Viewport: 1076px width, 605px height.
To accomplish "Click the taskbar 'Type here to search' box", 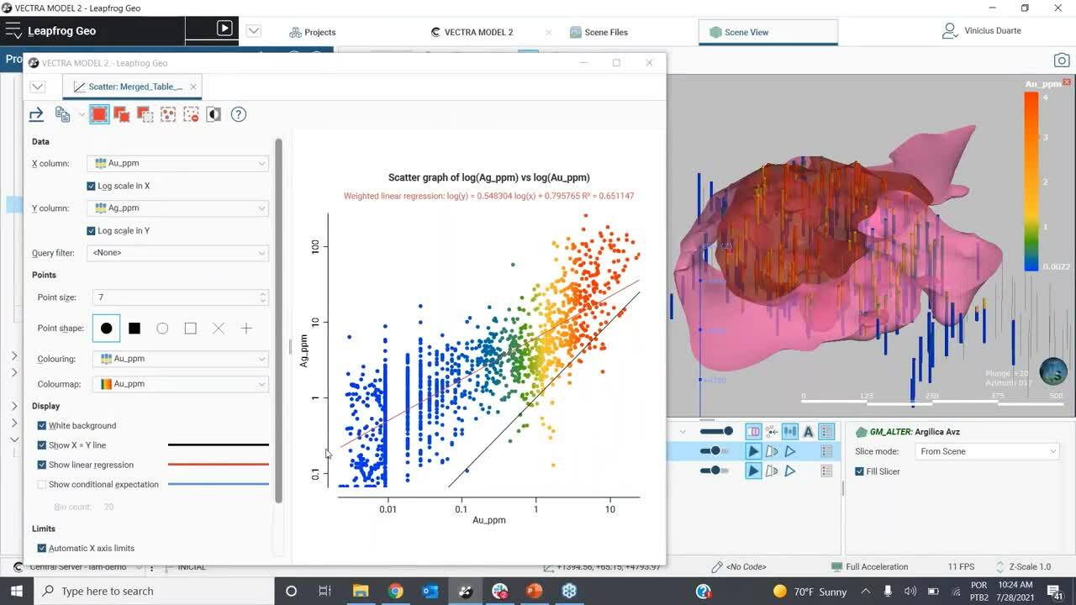I will point(152,591).
